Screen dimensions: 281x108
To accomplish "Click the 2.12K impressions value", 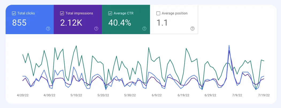I will (x=71, y=23).
